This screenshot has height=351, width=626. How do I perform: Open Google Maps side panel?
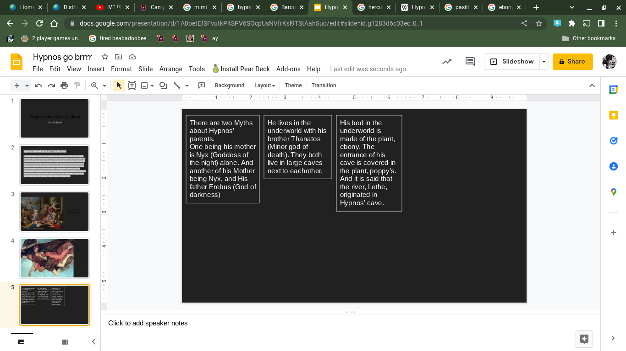(614, 192)
